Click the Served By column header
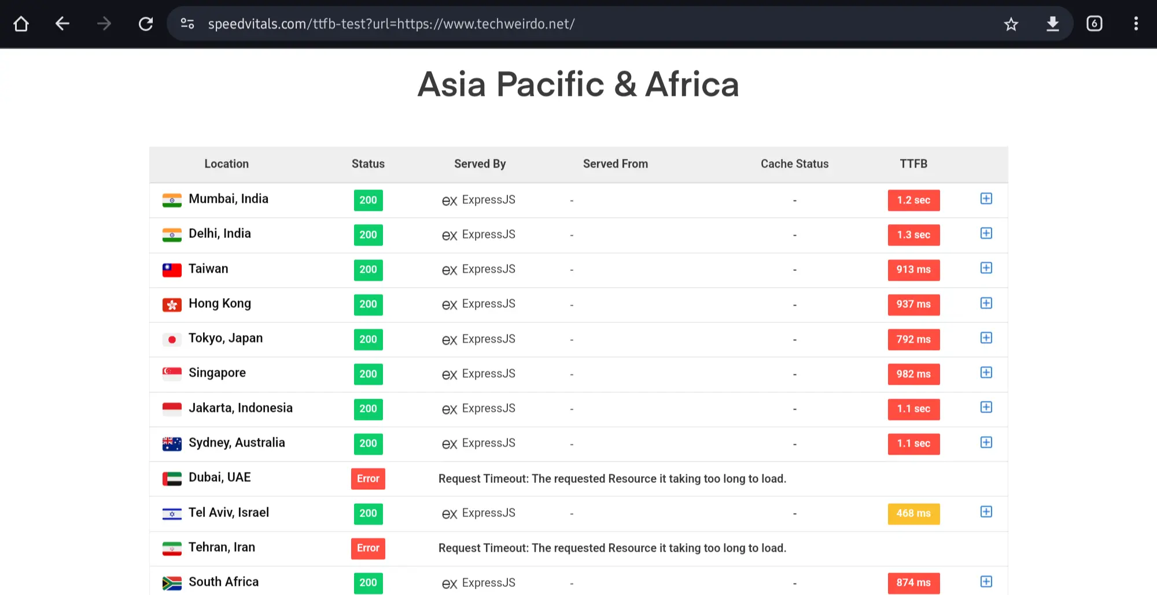This screenshot has width=1157, height=595. point(480,164)
